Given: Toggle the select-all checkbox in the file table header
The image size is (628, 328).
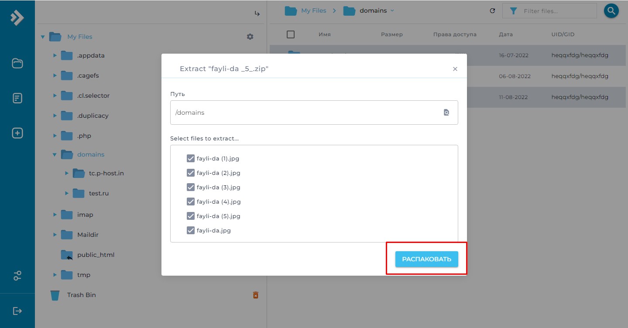Looking at the screenshot, I should click(x=291, y=34).
